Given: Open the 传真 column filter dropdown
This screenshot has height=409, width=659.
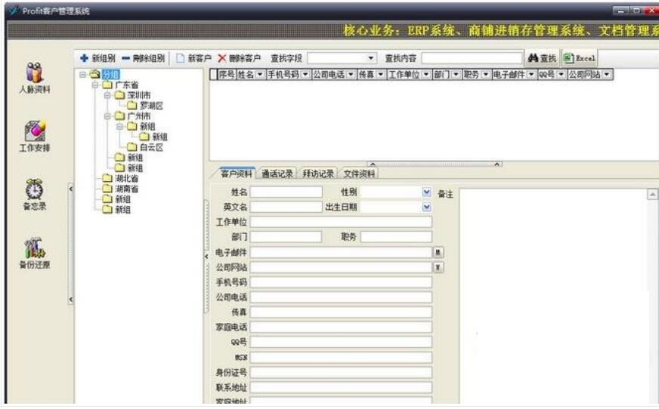Looking at the screenshot, I should (380, 75).
